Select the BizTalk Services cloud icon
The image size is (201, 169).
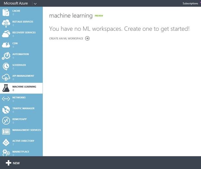[6, 23]
